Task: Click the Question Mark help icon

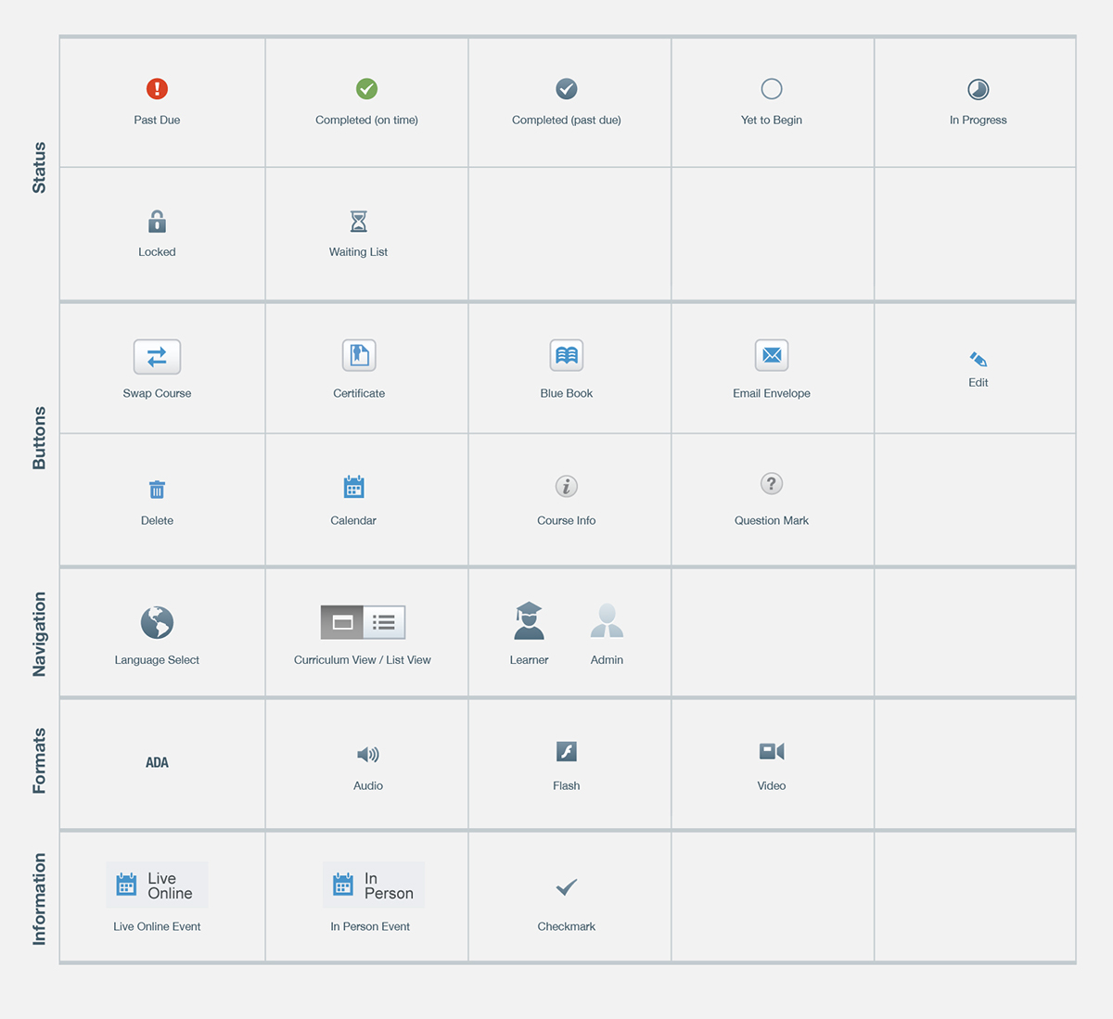Action: click(771, 484)
